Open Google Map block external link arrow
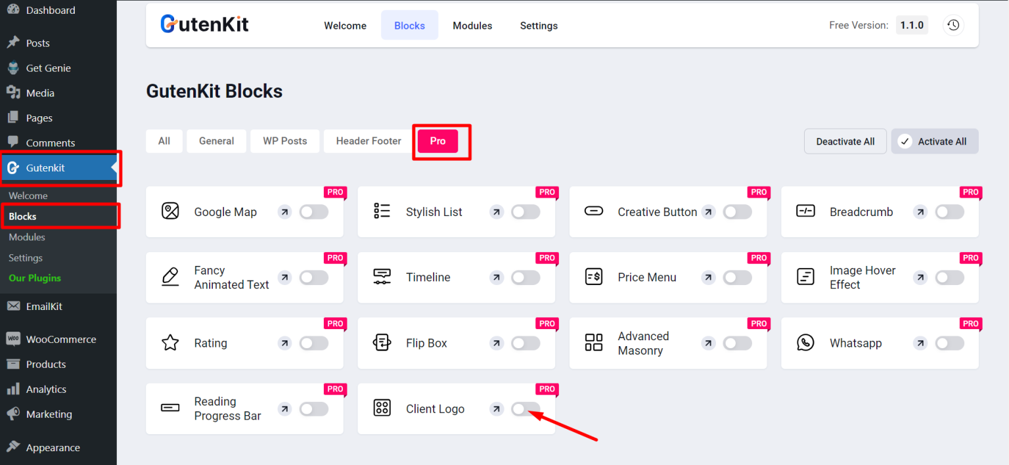 coord(284,212)
